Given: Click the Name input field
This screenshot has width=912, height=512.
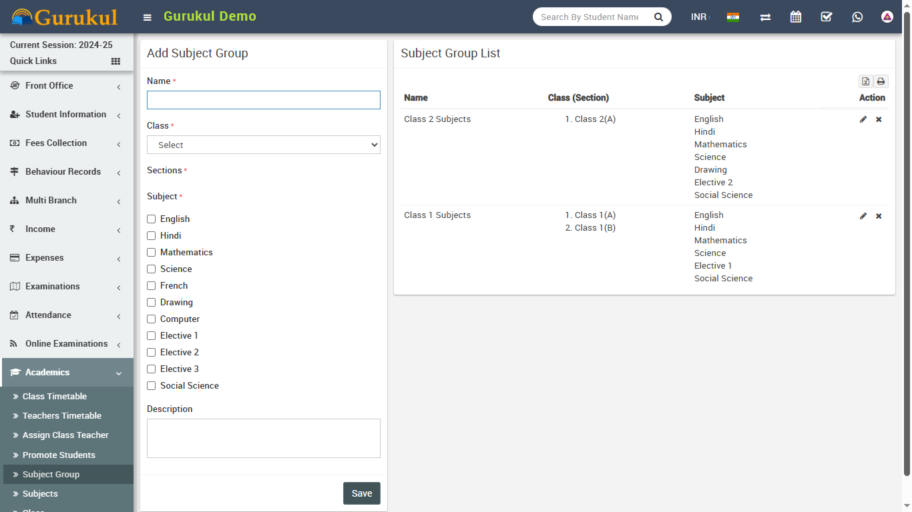Looking at the screenshot, I should click(x=263, y=100).
